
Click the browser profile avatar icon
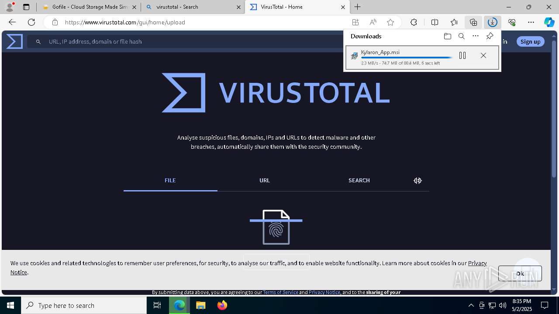(9, 7)
